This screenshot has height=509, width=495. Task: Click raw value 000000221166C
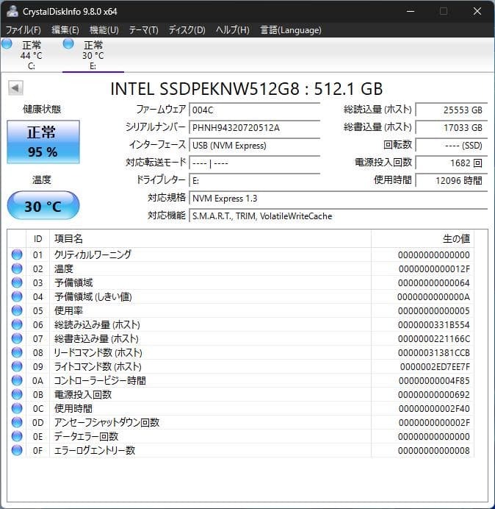click(x=434, y=338)
